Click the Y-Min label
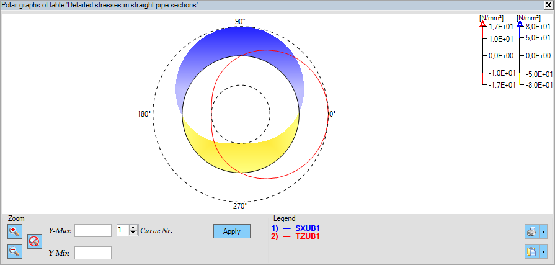This screenshot has height=265, width=555. click(x=59, y=253)
